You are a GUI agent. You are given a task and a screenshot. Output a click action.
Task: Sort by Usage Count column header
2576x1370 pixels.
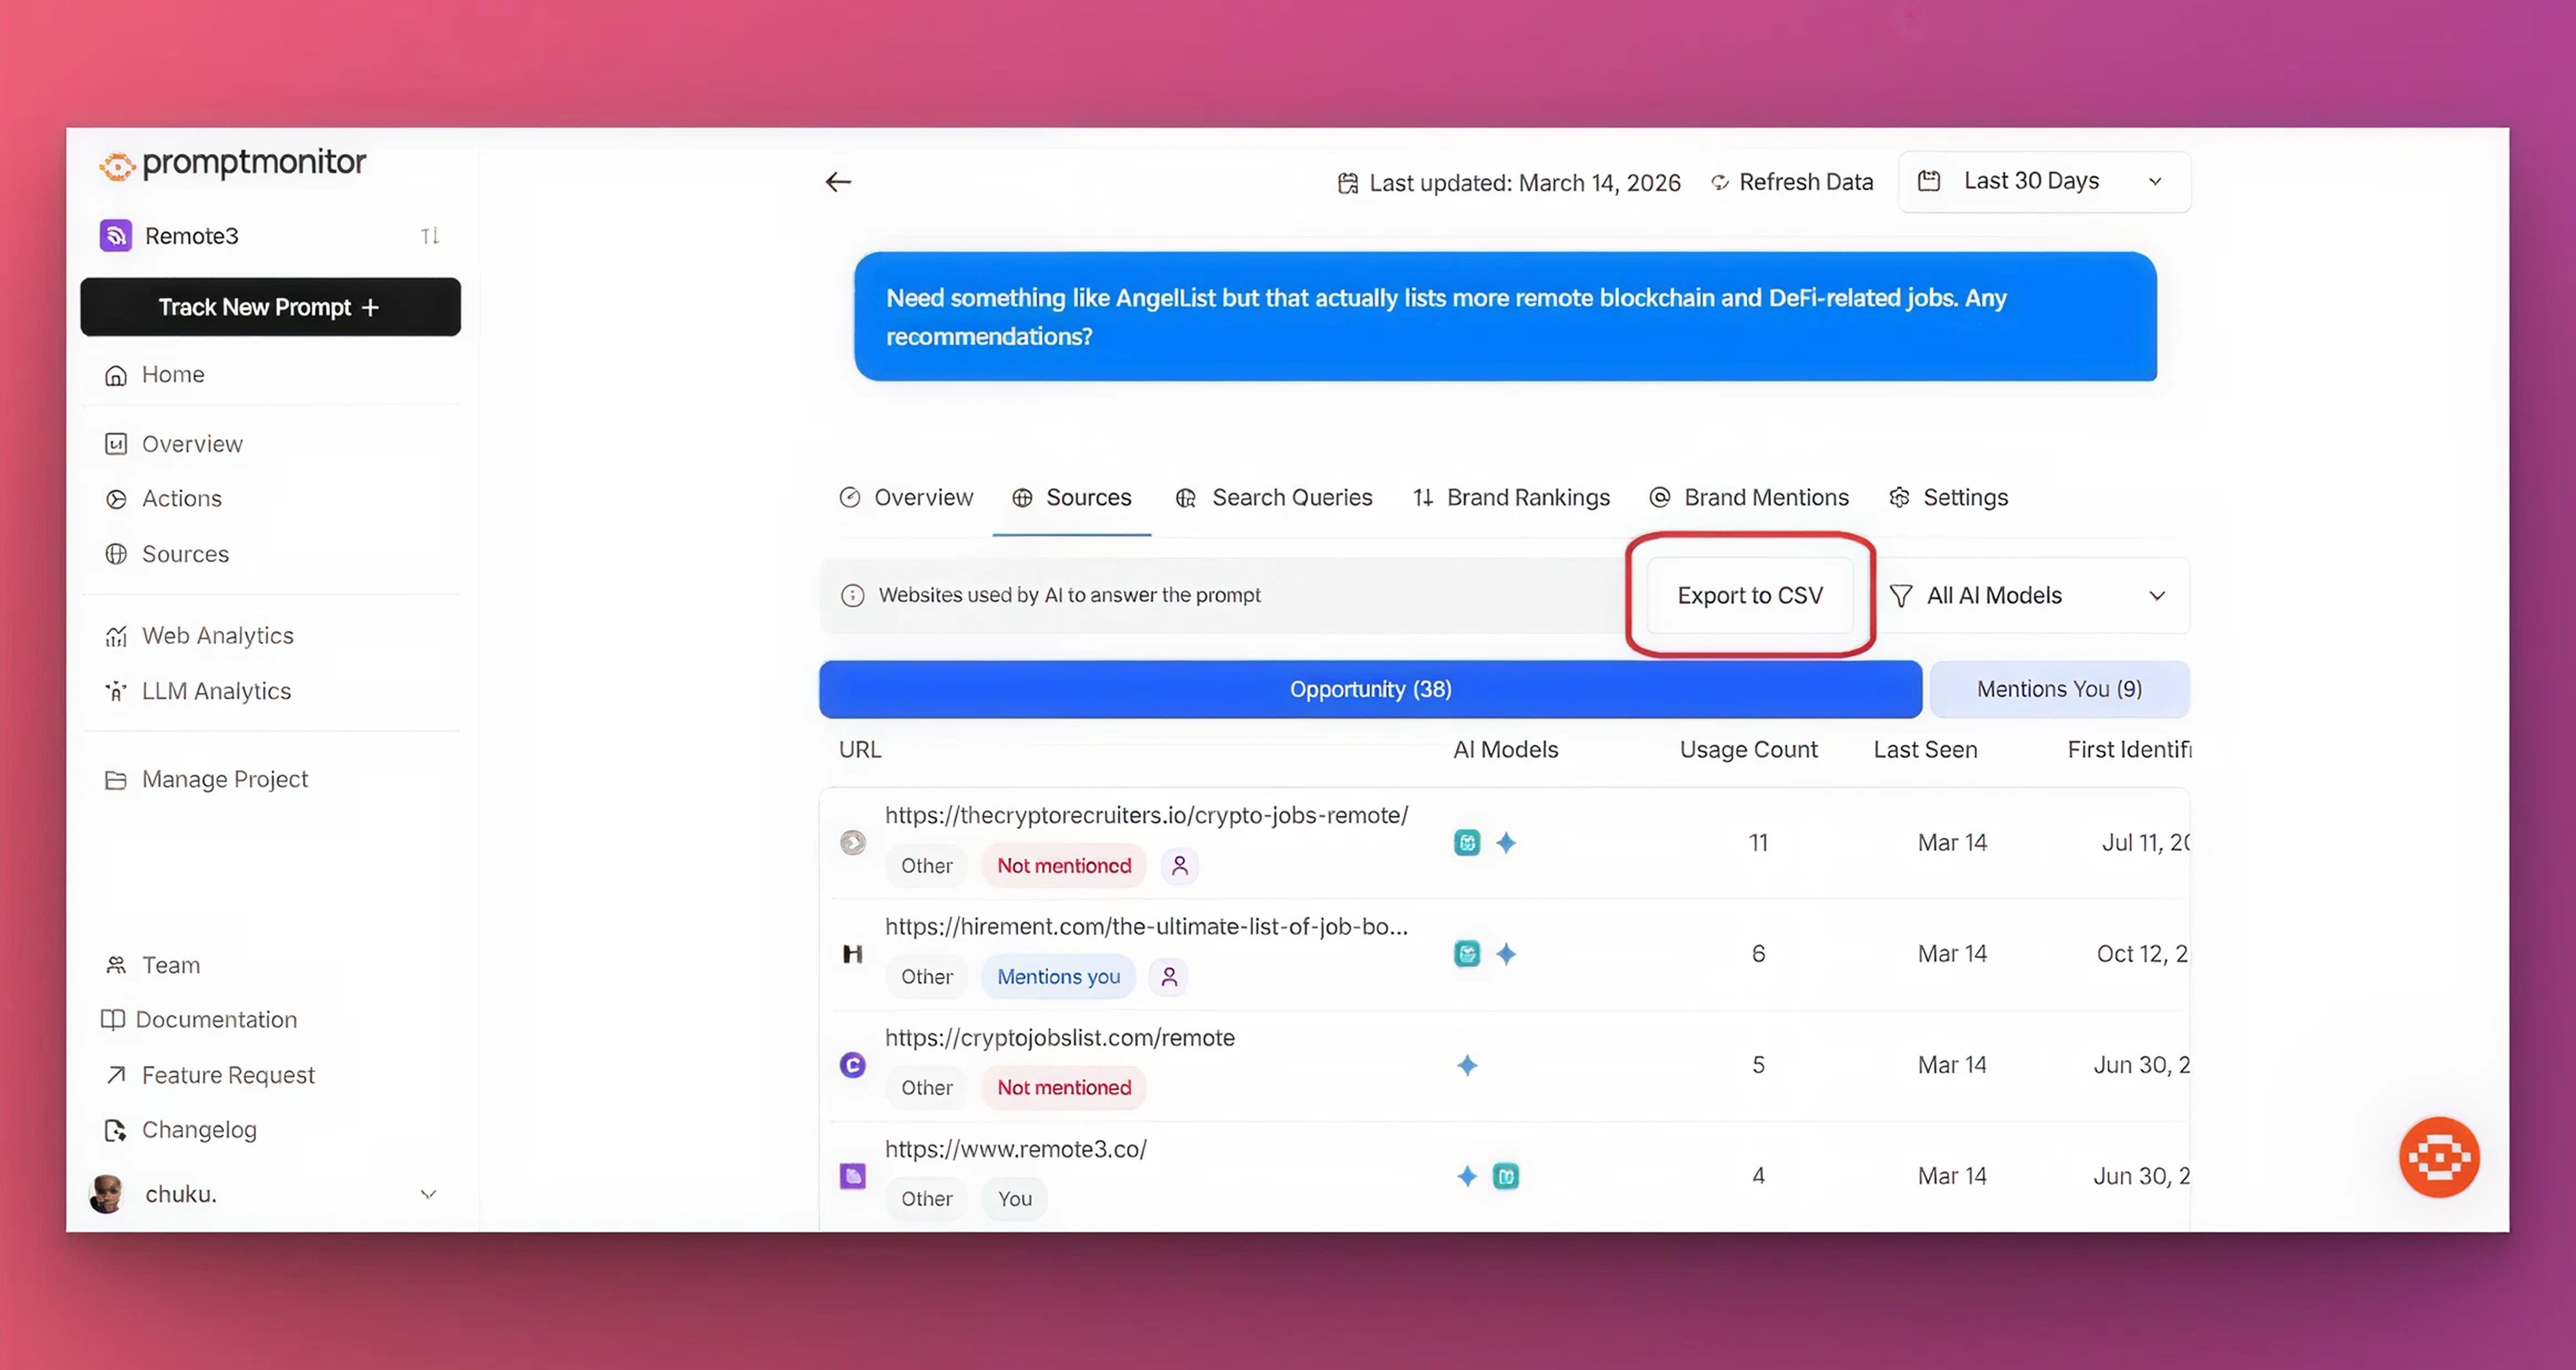pyautogui.click(x=1748, y=750)
